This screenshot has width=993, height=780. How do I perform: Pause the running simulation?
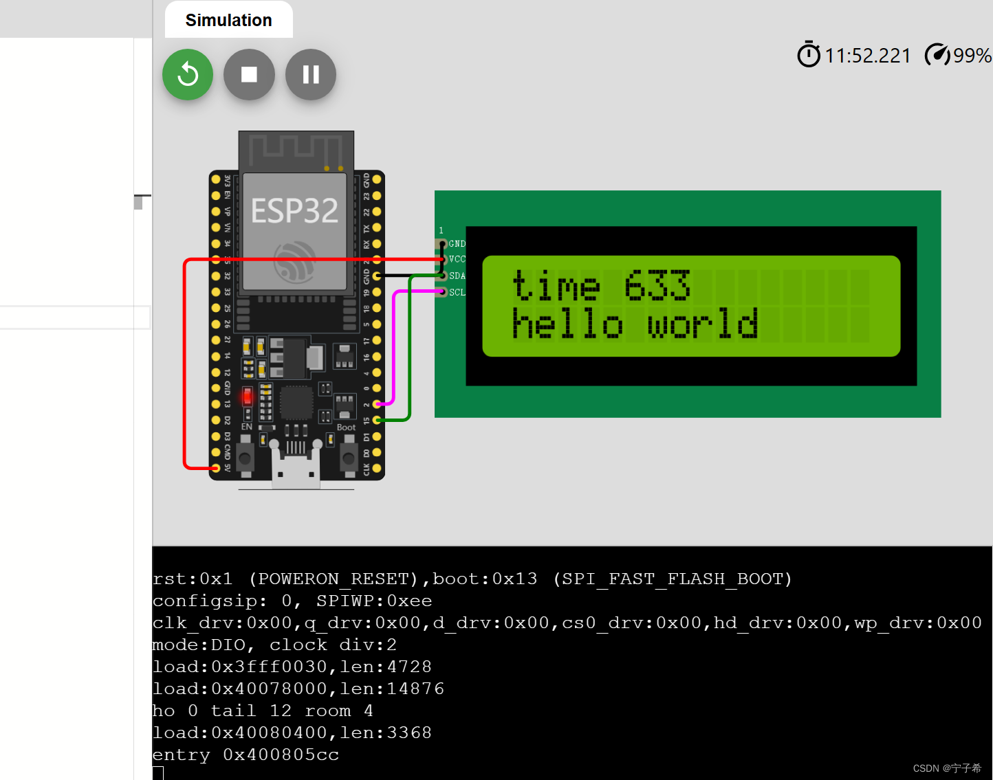310,74
